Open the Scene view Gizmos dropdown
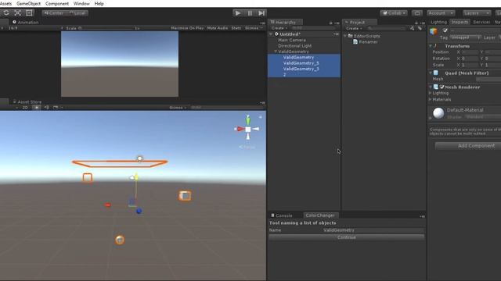 (178, 108)
